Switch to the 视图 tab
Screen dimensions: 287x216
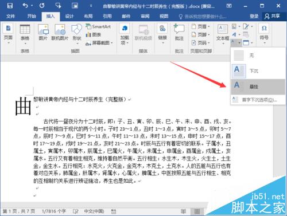[x=164, y=16]
